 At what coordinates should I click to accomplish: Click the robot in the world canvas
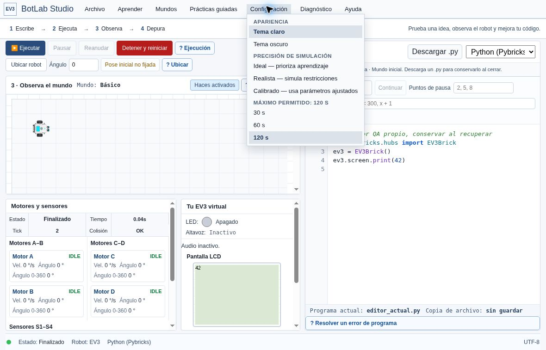pyautogui.click(x=41, y=129)
